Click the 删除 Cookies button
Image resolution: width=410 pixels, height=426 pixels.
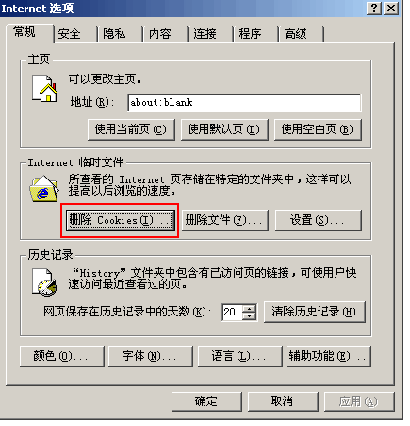pos(121,220)
